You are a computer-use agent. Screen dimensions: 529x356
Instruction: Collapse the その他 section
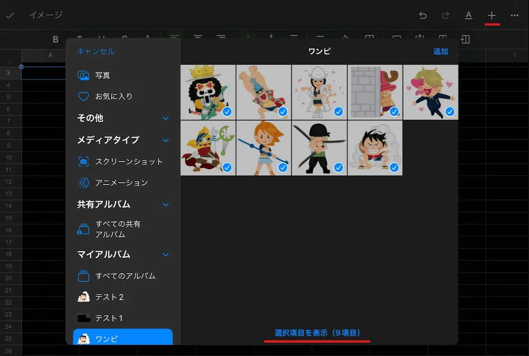pyautogui.click(x=165, y=118)
